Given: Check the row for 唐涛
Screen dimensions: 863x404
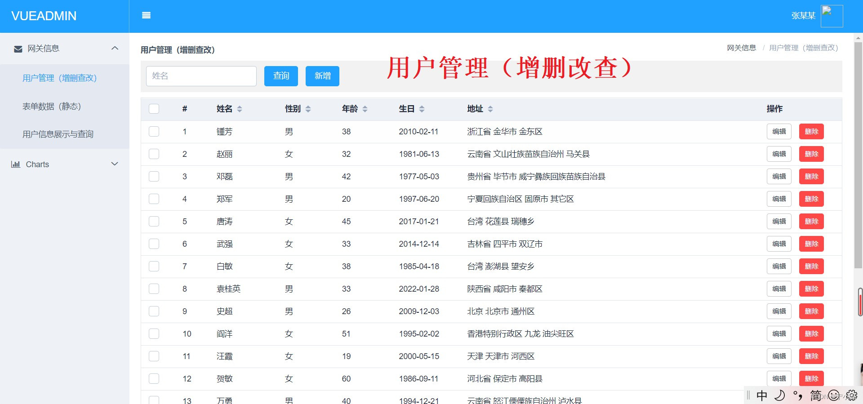Looking at the screenshot, I should (x=154, y=221).
